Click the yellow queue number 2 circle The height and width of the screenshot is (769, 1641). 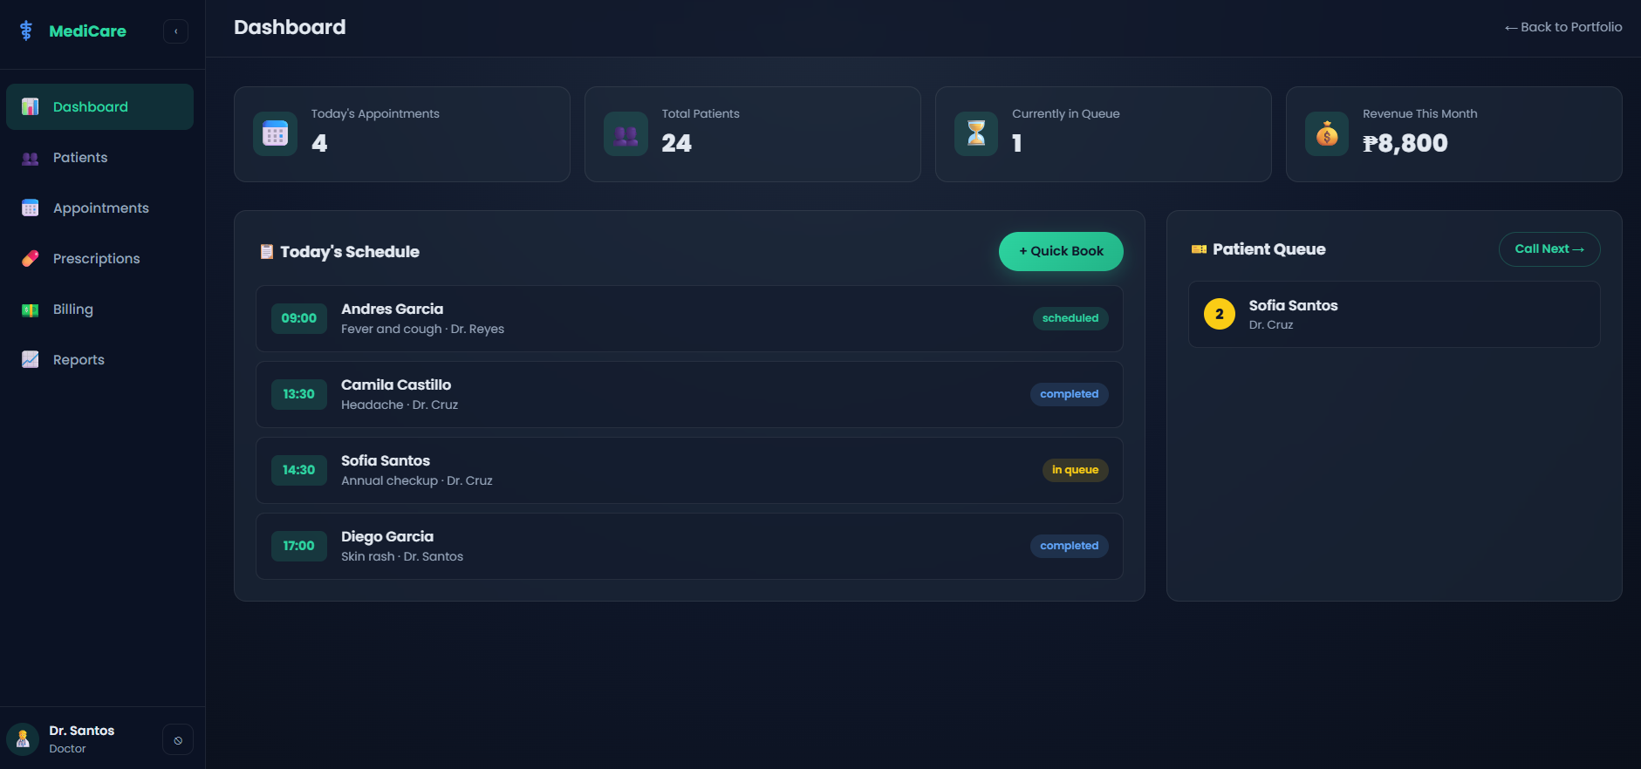[x=1220, y=314]
